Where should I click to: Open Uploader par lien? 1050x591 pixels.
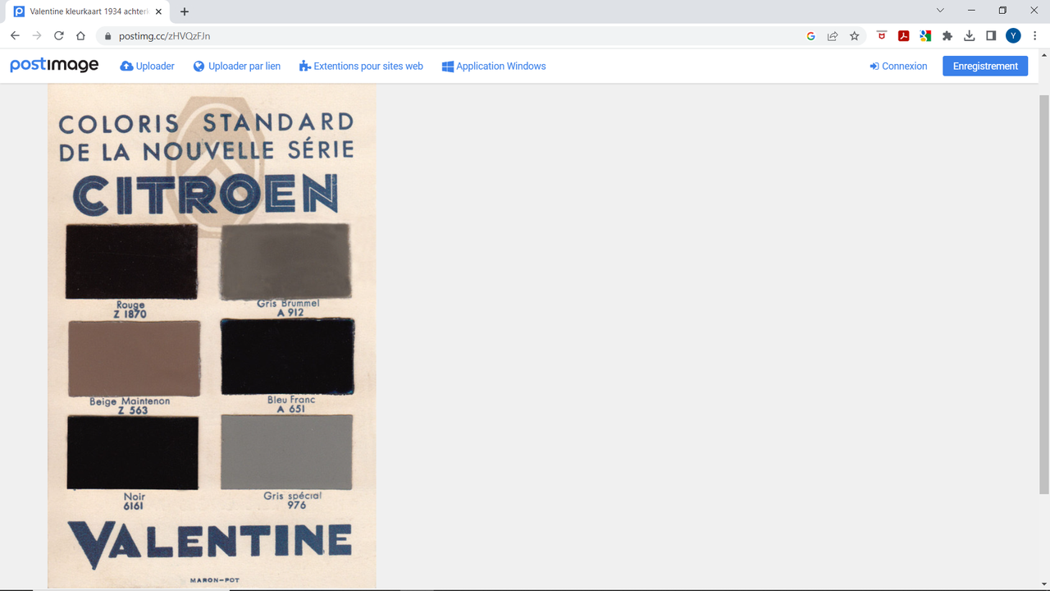(237, 66)
